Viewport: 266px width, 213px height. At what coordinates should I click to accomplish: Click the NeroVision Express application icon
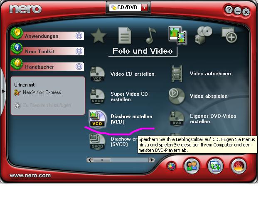(x=17, y=93)
